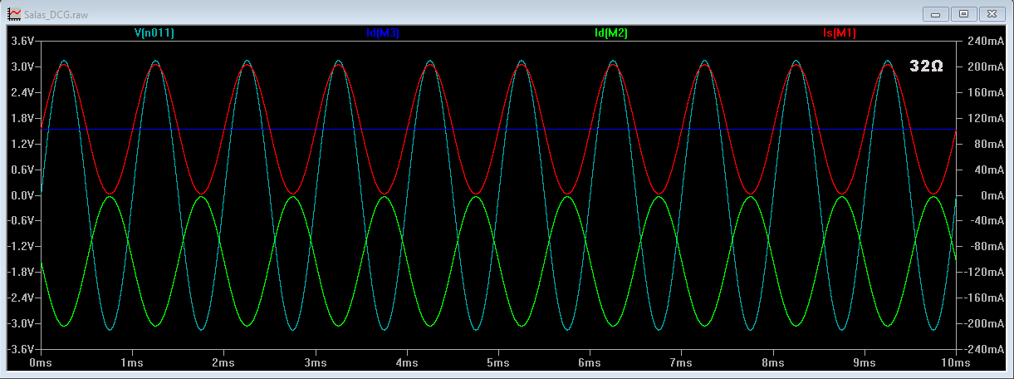Select the Is(M1) trace label
Screen dimensions: 1014x379
click(840, 33)
